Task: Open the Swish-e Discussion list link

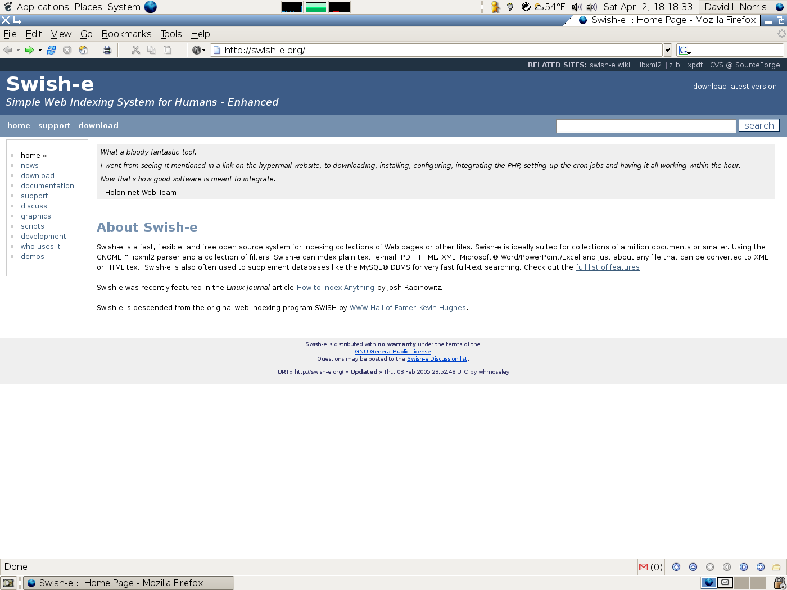Action: pos(437,359)
